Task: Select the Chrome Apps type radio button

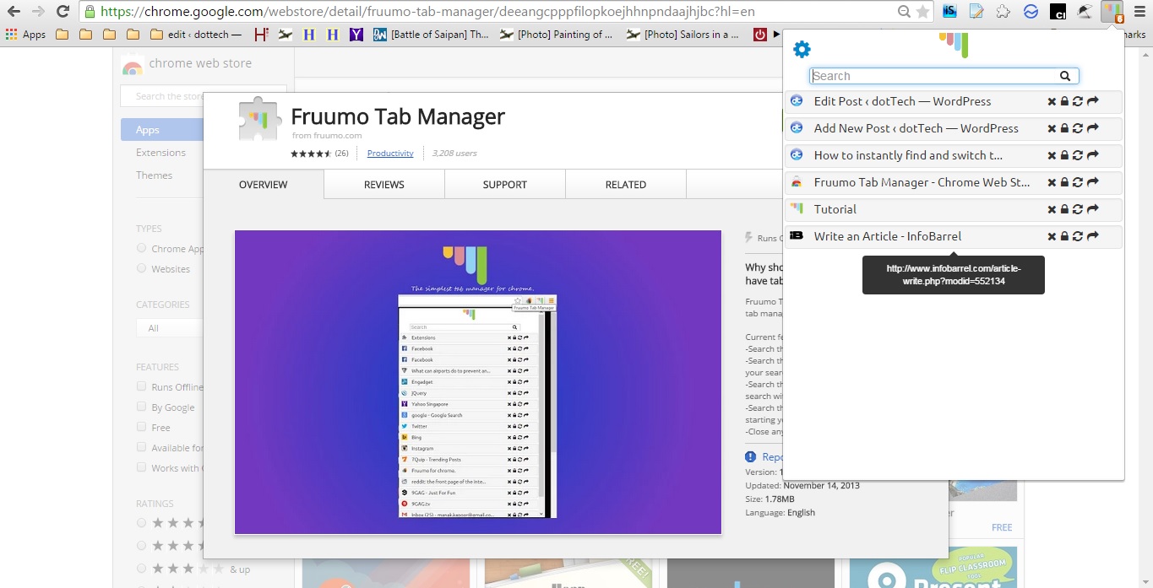Action: coord(141,249)
